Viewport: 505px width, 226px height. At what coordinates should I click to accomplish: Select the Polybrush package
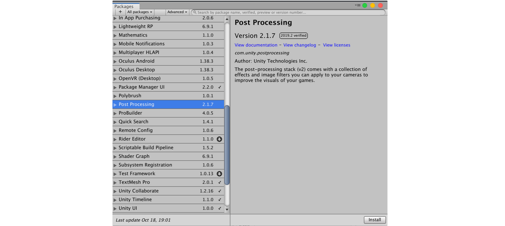168,96
